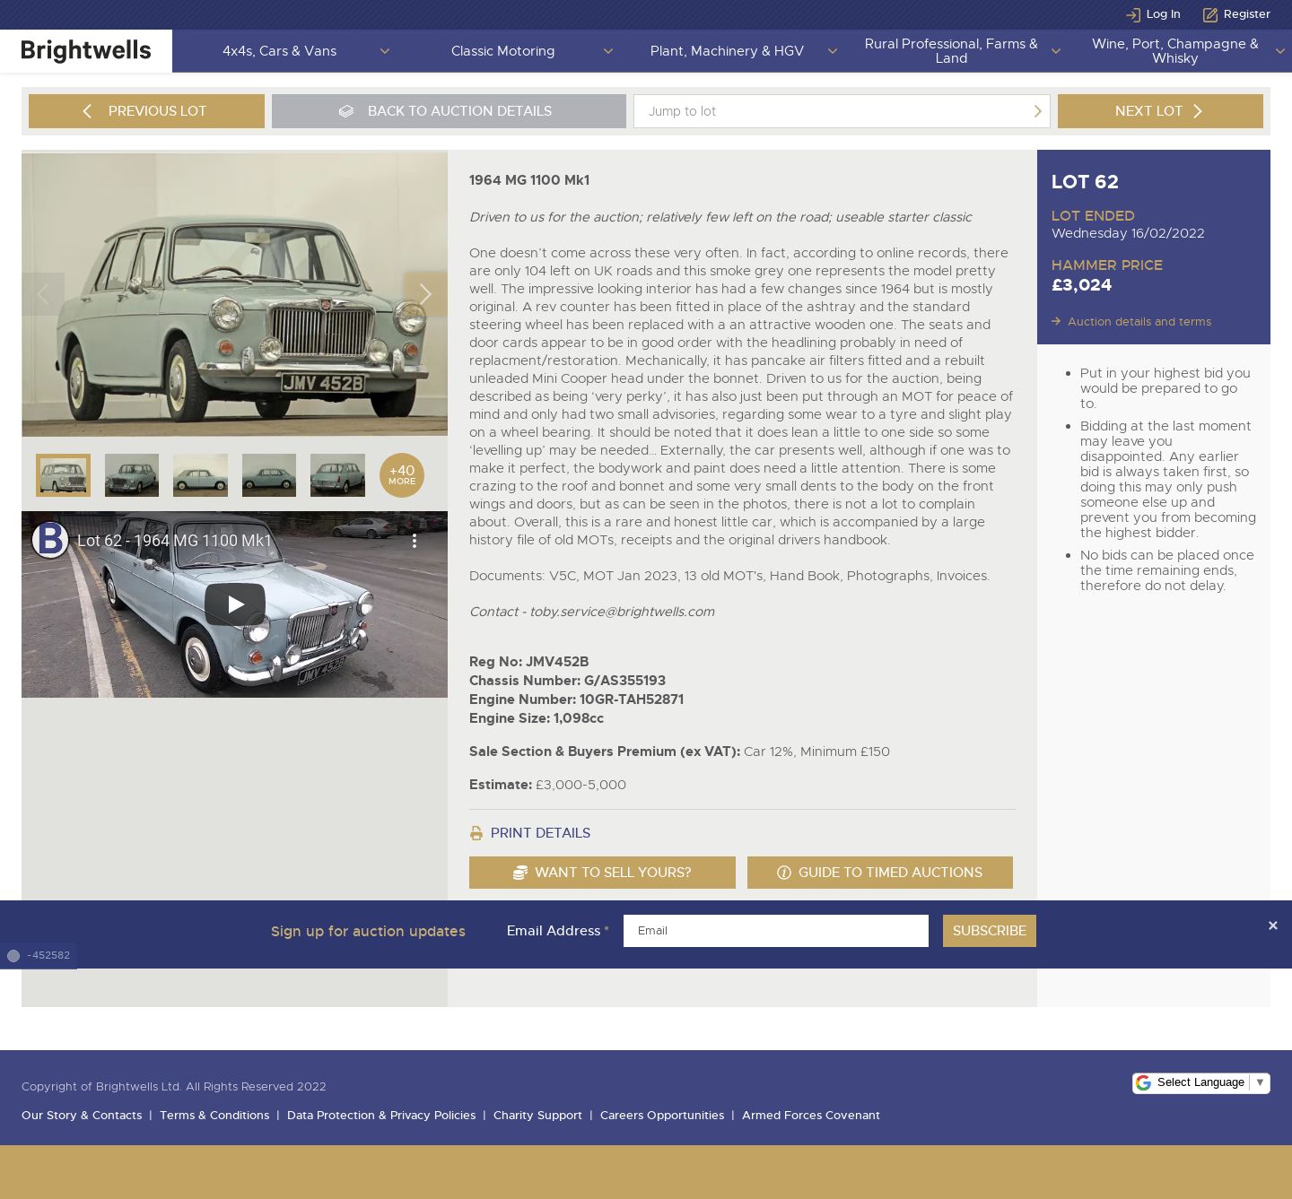The width and height of the screenshot is (1292, 1199).
Task: Show the previous car photo arrow
Action: [43, 294]
